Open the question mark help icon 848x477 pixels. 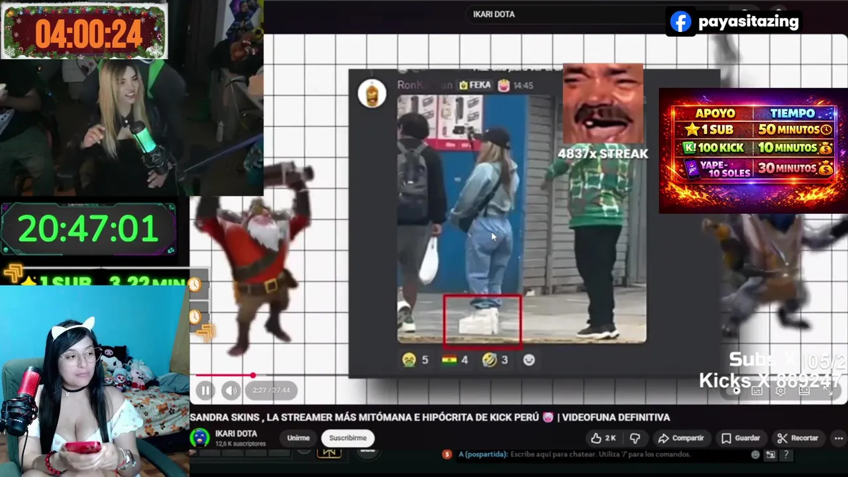(786, 454)
